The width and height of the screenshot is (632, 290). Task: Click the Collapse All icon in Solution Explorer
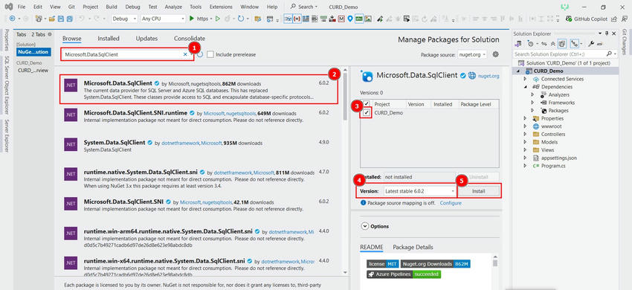pyautogui.click(x=552, y=44)
